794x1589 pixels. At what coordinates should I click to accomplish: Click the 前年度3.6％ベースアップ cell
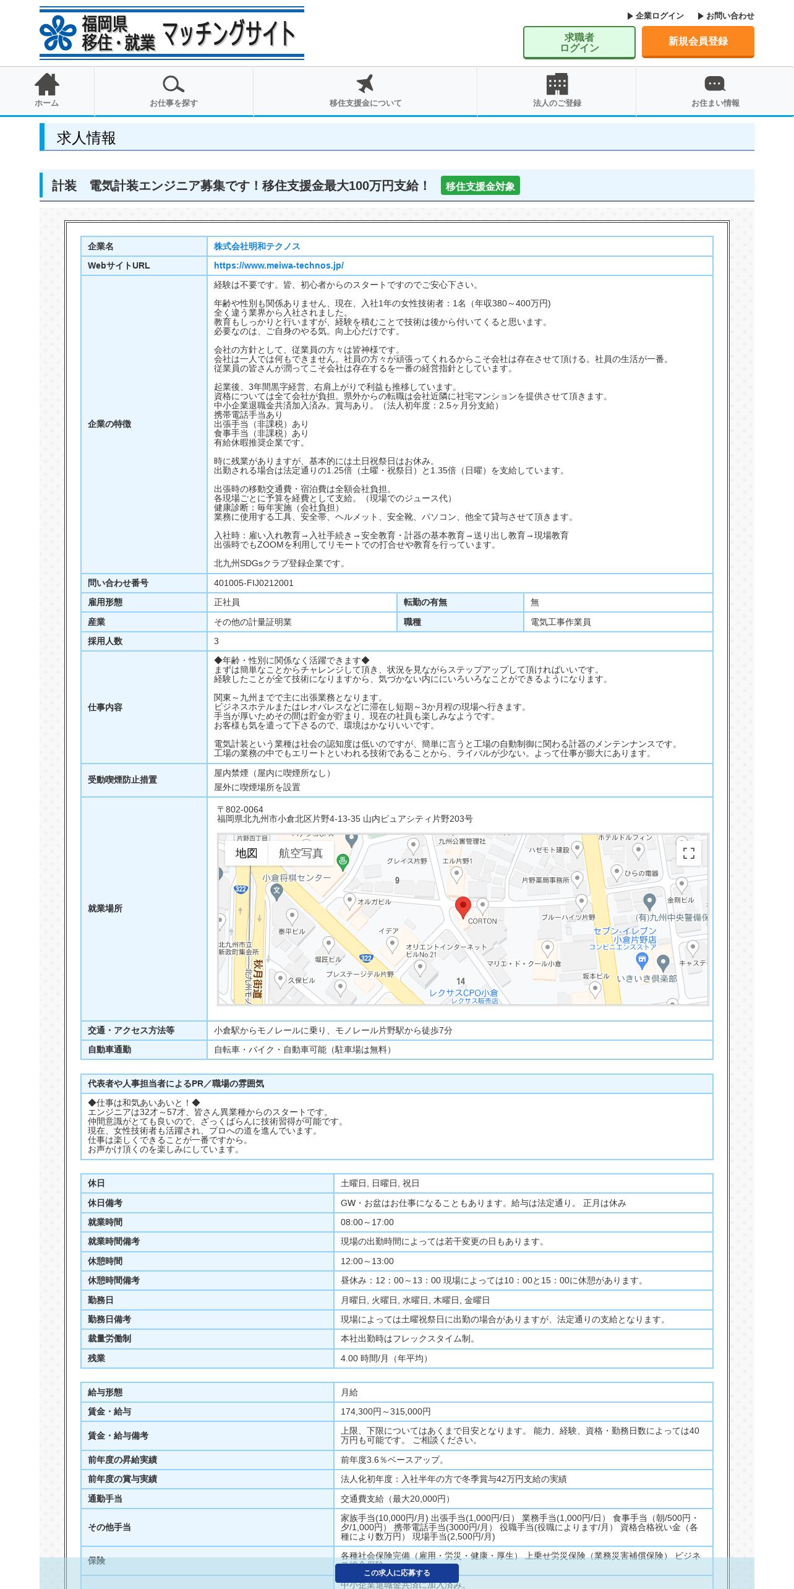[x=523, y=1460]
